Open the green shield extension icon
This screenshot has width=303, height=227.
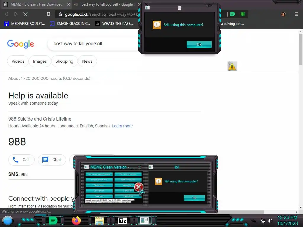tap(243, 14)
